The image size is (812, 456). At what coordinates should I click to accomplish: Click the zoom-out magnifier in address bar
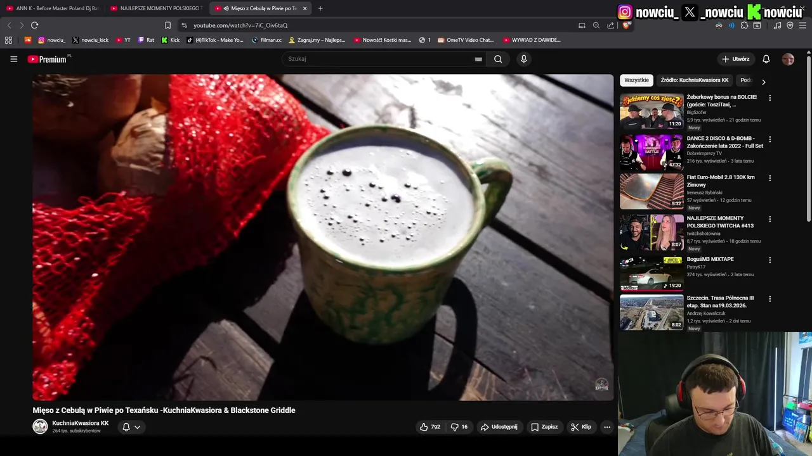click(596, 25)
